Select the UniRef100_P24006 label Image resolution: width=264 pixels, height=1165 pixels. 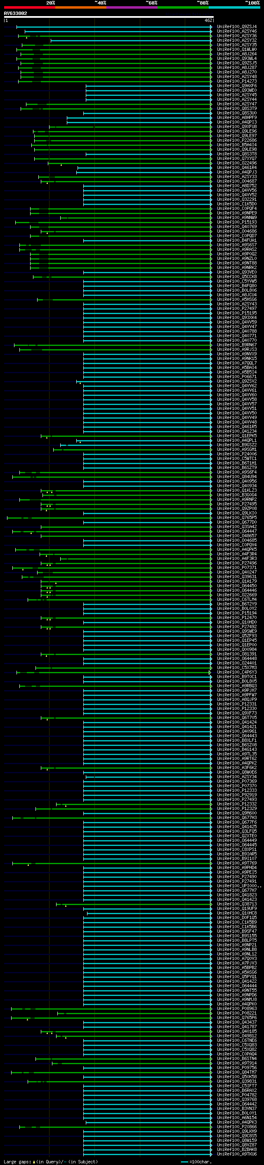pyautogui.click(x=237, y=454)
